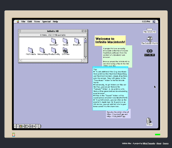Click the control strip left close tab

tap(15, 126)
